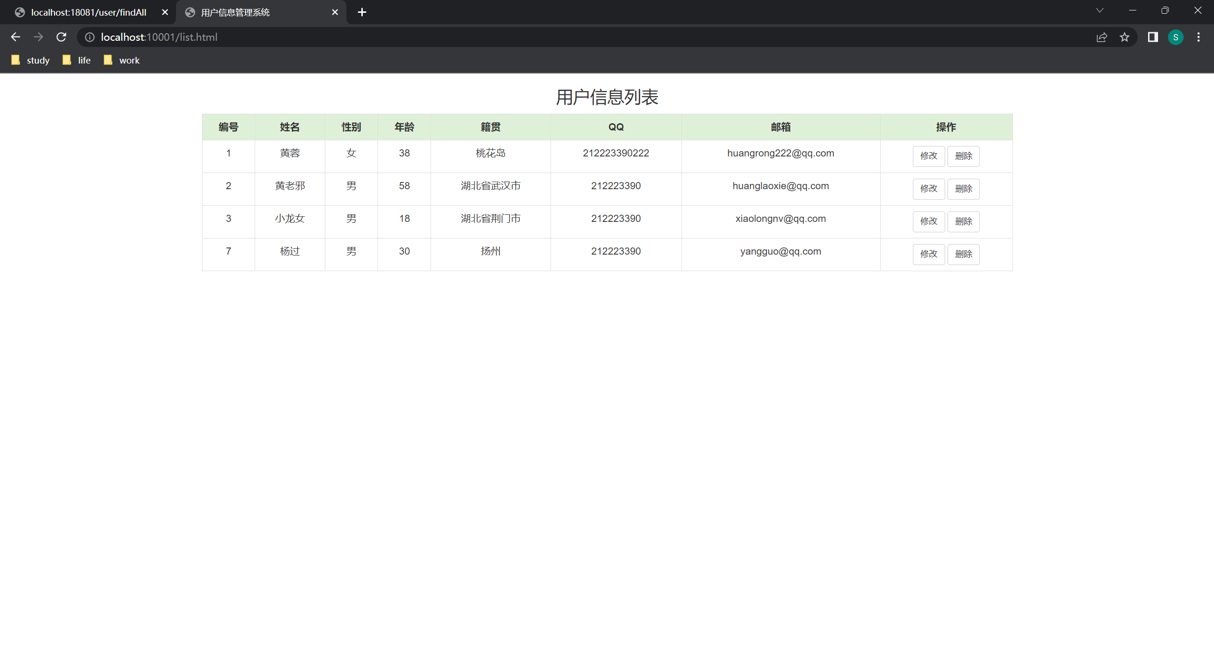Screen dimensions: 1214x650
Task: Click the 年龄 column header
Action: (404, 127)
